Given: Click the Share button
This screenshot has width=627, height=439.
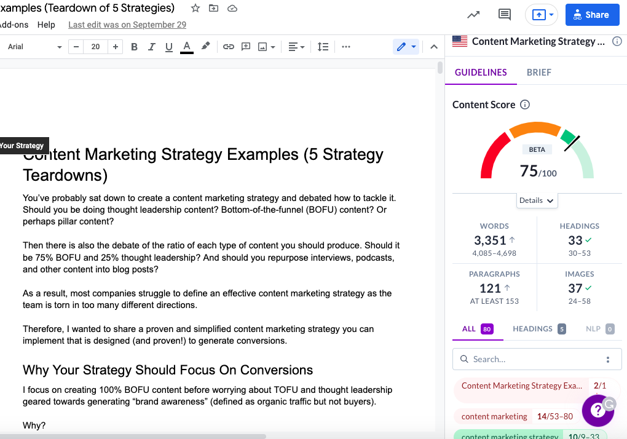Looking at the screenshot, I should pyautogui.click(x=592, y=15).
